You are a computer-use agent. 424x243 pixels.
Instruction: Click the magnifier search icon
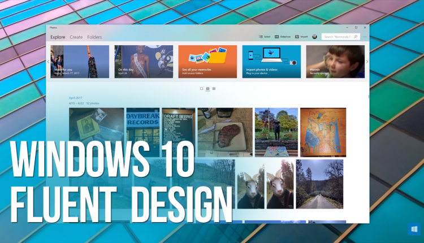[x=356, y=37]
